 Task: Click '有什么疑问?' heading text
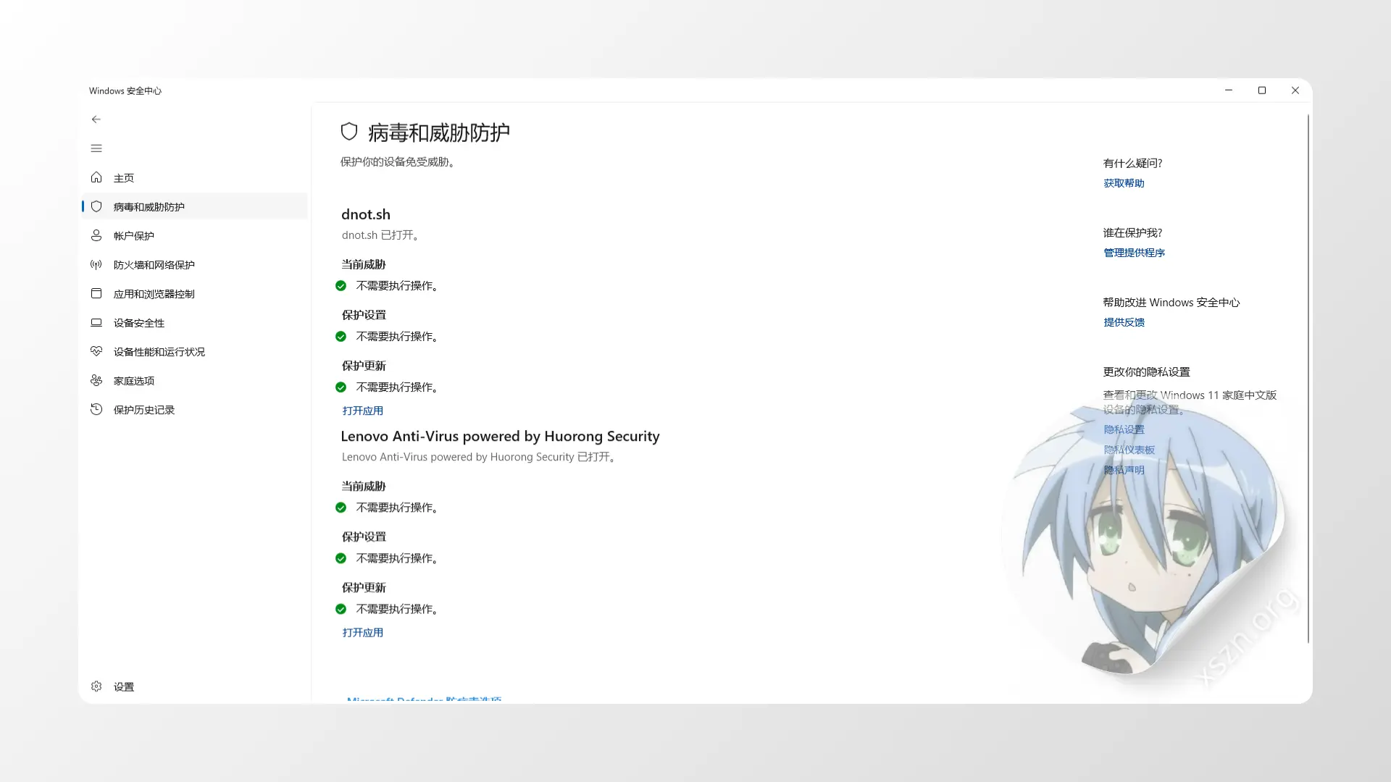click(x=1132, y=163)
